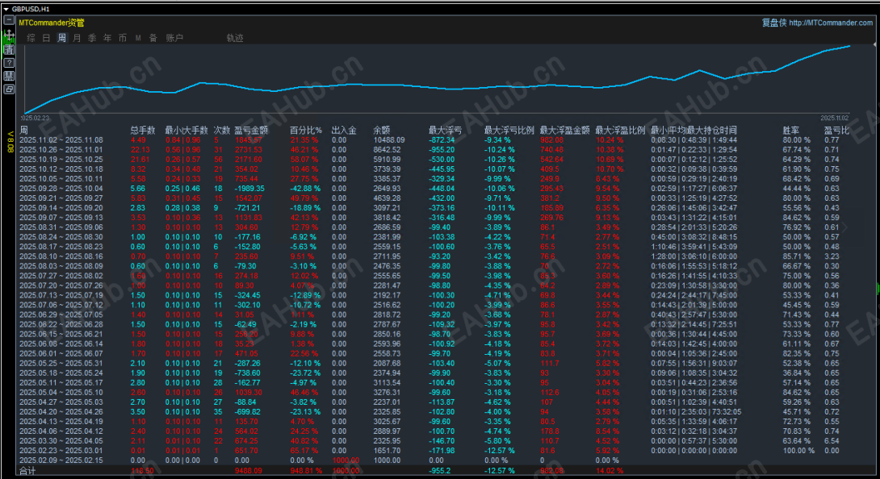The height and width of the screenshot is (479, 880).
Task: Click the 最小|大手数 column header
Action: [x=186, y=130]
